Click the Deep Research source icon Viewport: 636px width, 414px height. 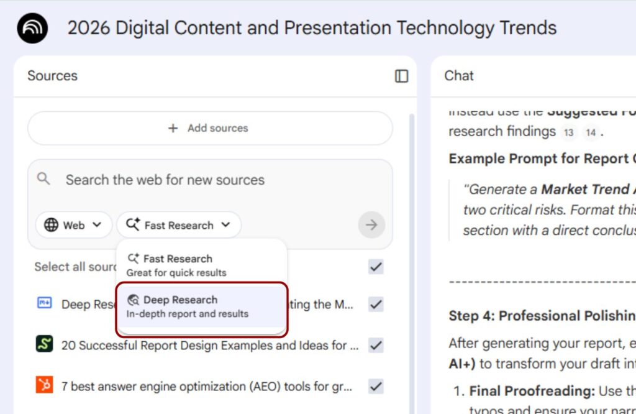click(x=44, y=303)
